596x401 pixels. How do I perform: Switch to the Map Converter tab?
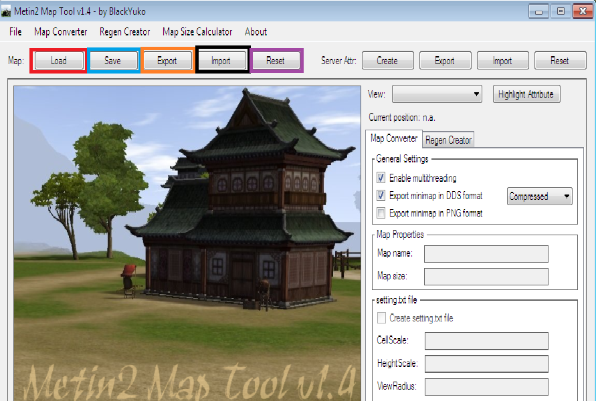(394, 138)
